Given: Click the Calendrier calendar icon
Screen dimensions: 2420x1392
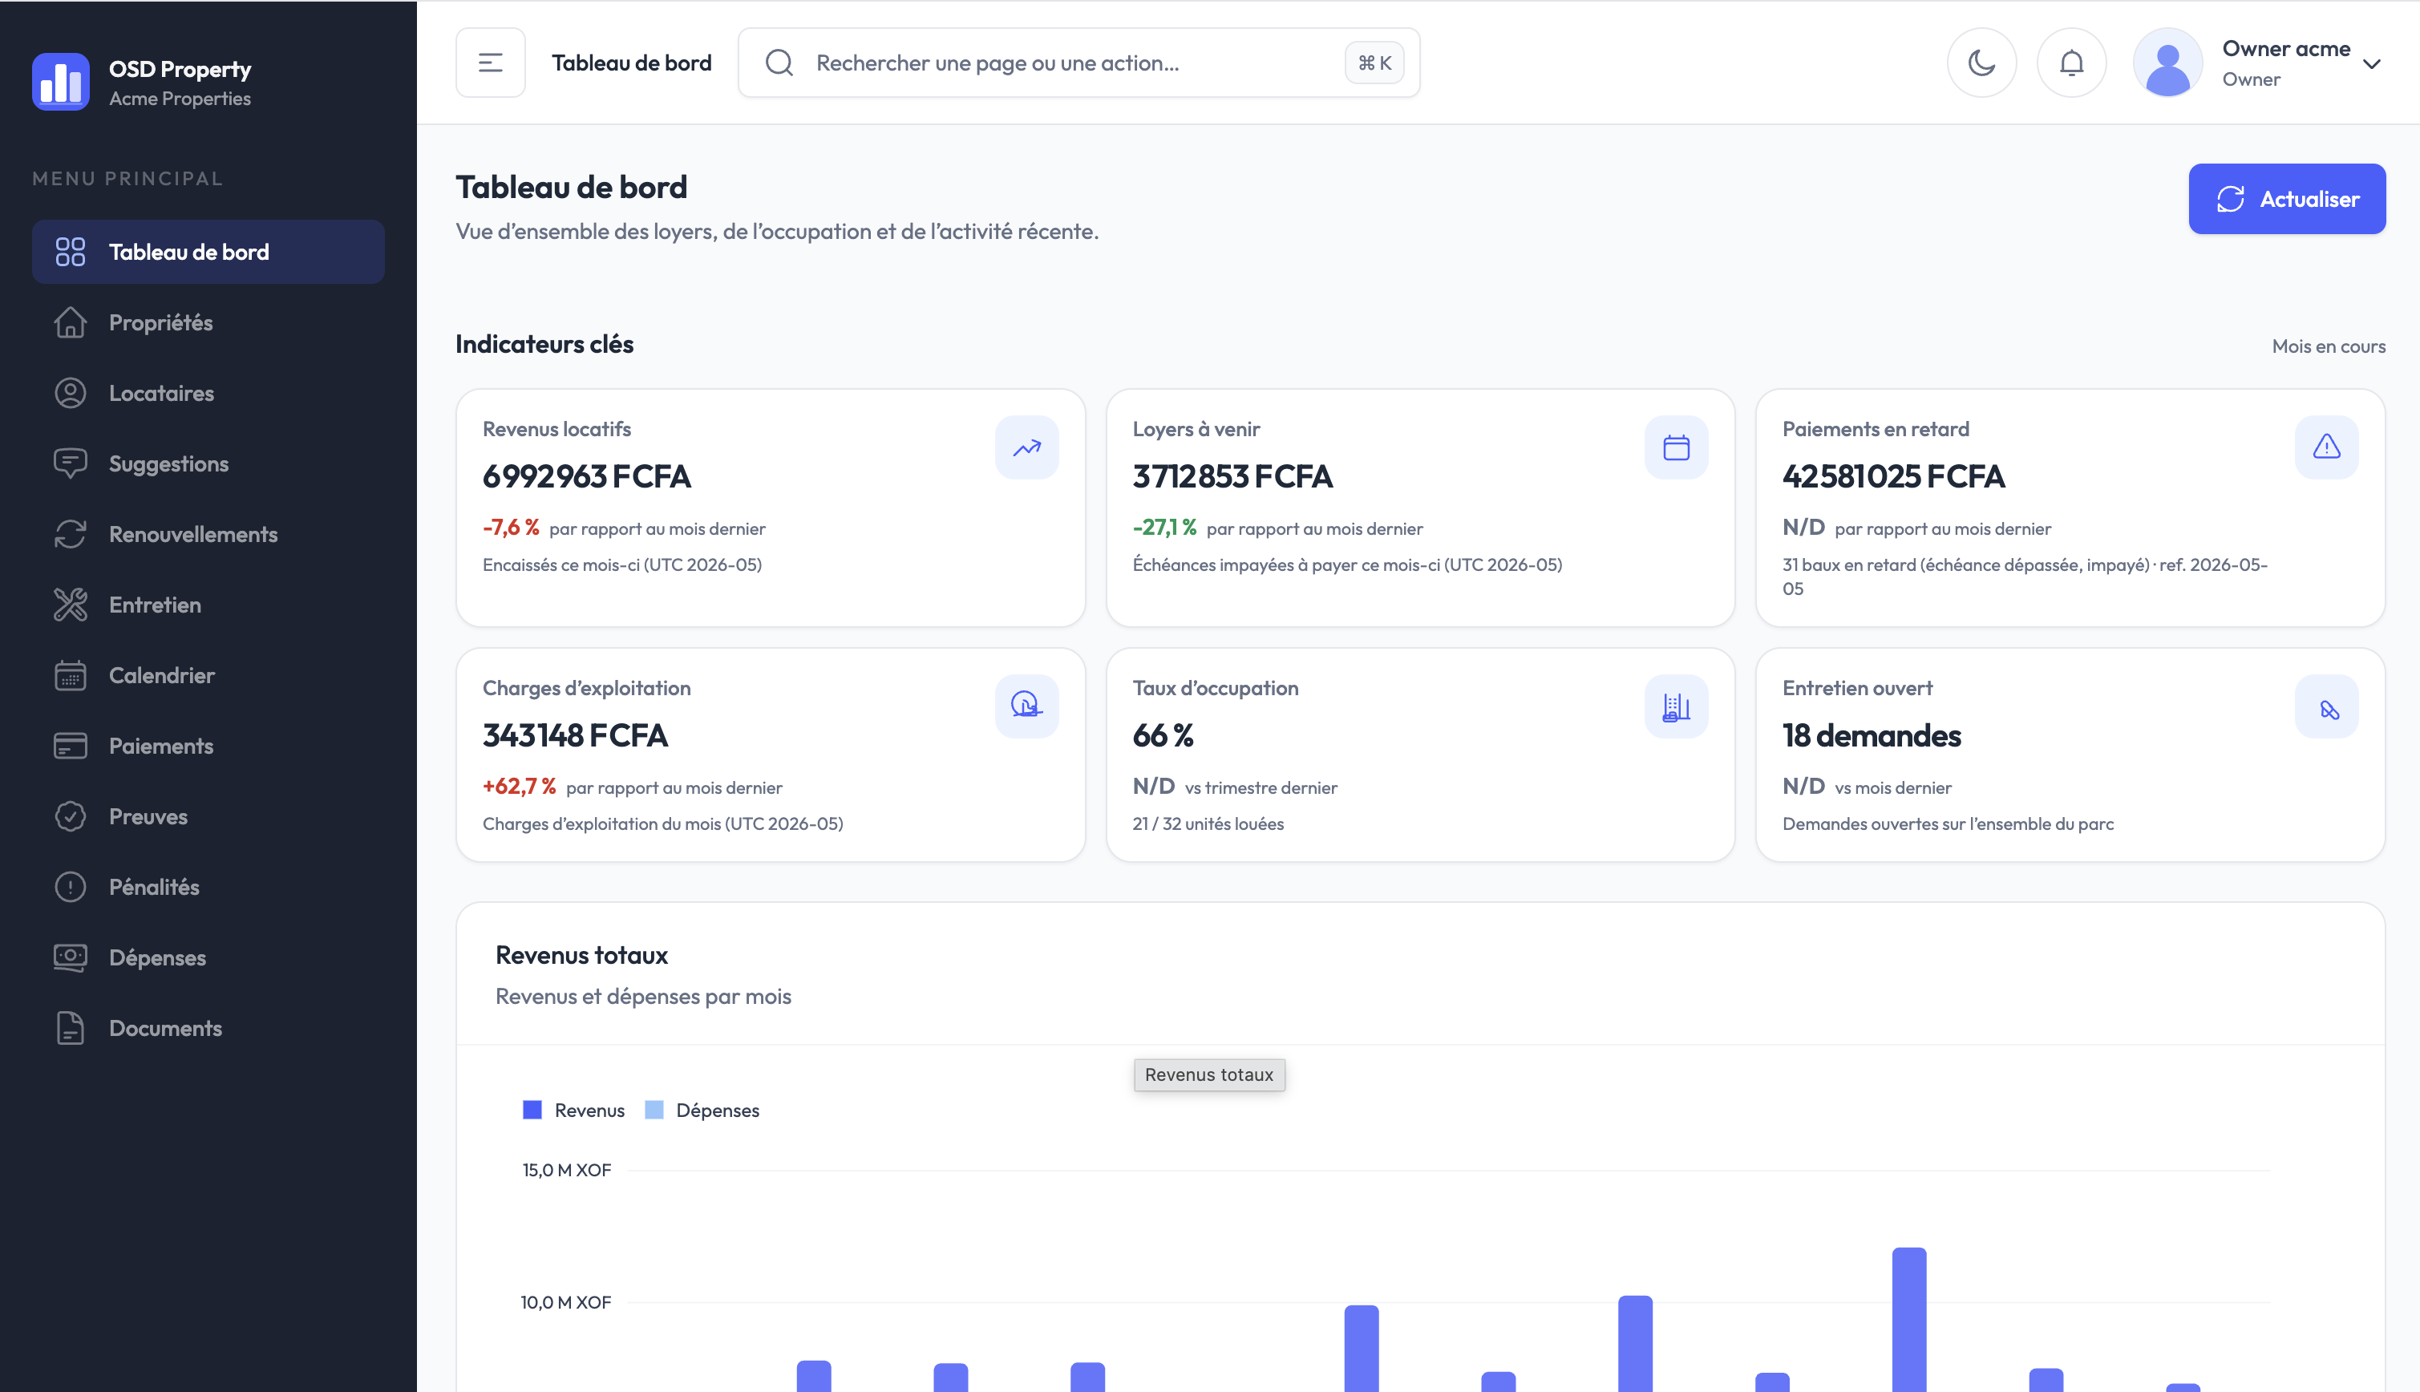Looking at the screenshot, I should tap(71, 676).
